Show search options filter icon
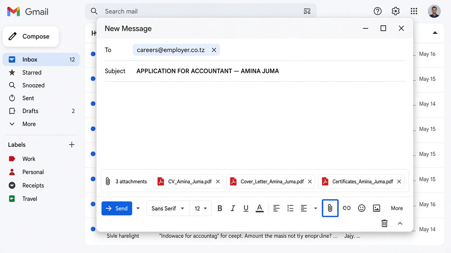 [307, 11]
